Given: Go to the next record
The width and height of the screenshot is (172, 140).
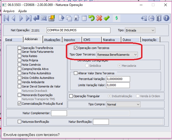Looking at the screenshot, I should (x=21, y=18).
